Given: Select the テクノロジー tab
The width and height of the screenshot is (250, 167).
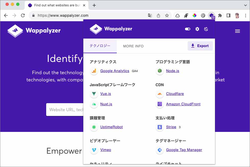Looking at the screenshot, I should tap(100, 46).
